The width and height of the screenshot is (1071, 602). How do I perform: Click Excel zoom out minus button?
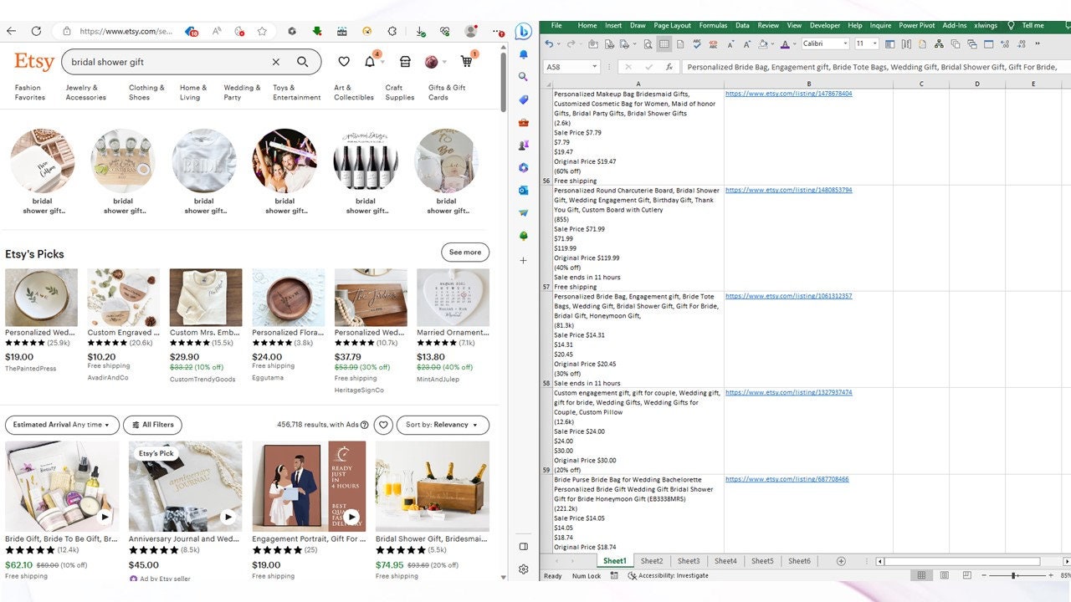983,575
